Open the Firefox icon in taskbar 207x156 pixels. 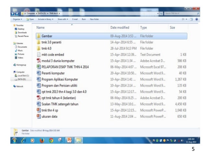pos(42,141)
